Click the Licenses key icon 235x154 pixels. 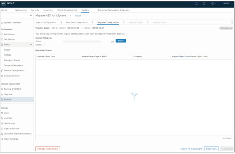(x=2, y=118)
